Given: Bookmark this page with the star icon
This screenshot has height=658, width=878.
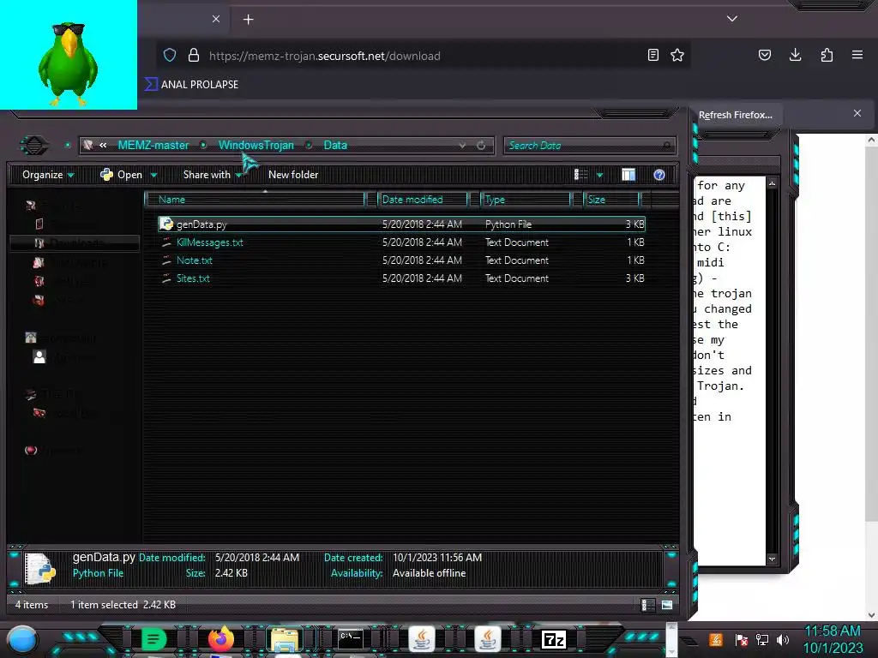Looking at the screenshot, I should (677, 55).
